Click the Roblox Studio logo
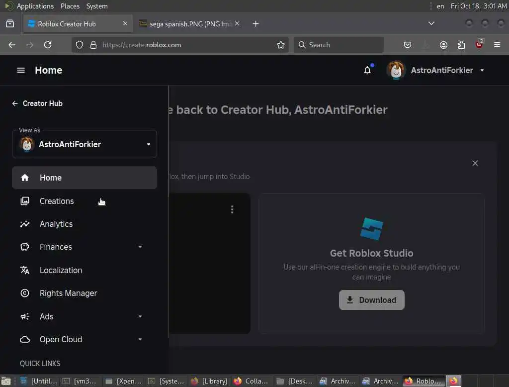Viewport: 509px width, 387px height. pyautogui.click(x=372, y=229)
